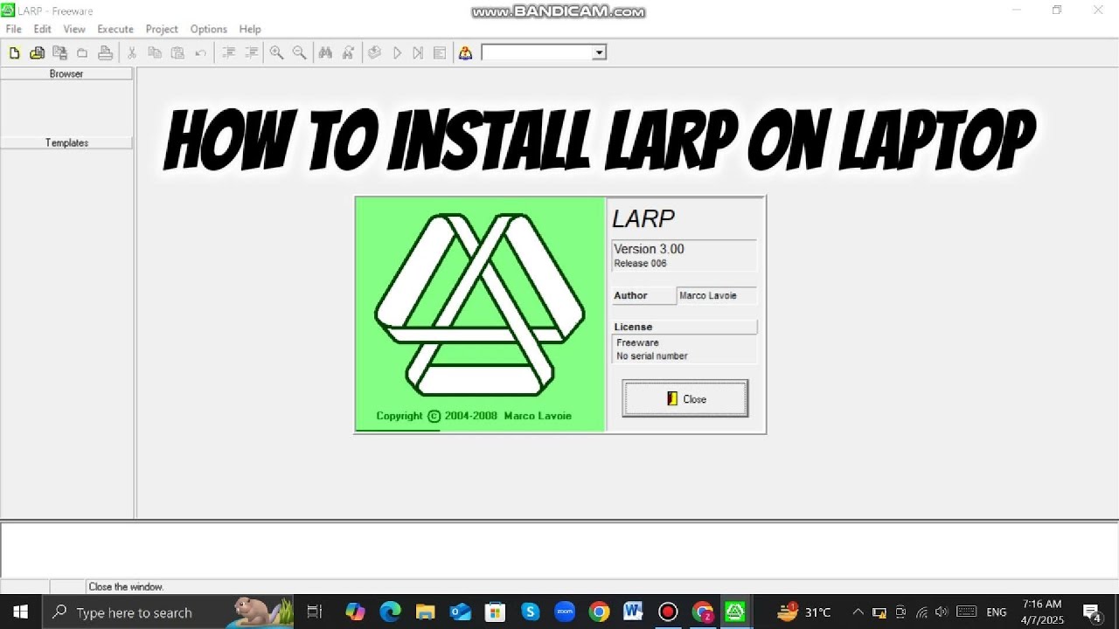Click the New file toolbar icon

[x=14, y=53]
